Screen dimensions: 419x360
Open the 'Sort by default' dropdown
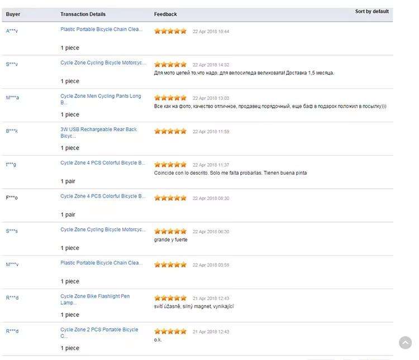[372, 12]
